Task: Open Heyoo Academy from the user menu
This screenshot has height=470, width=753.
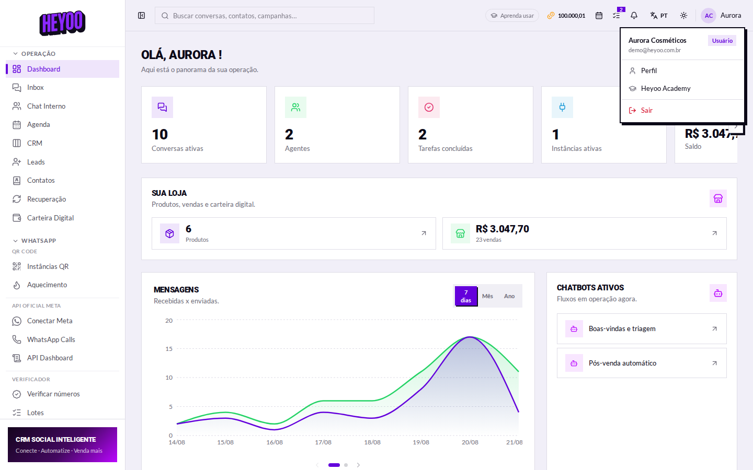Action: [x=682, y=88]
